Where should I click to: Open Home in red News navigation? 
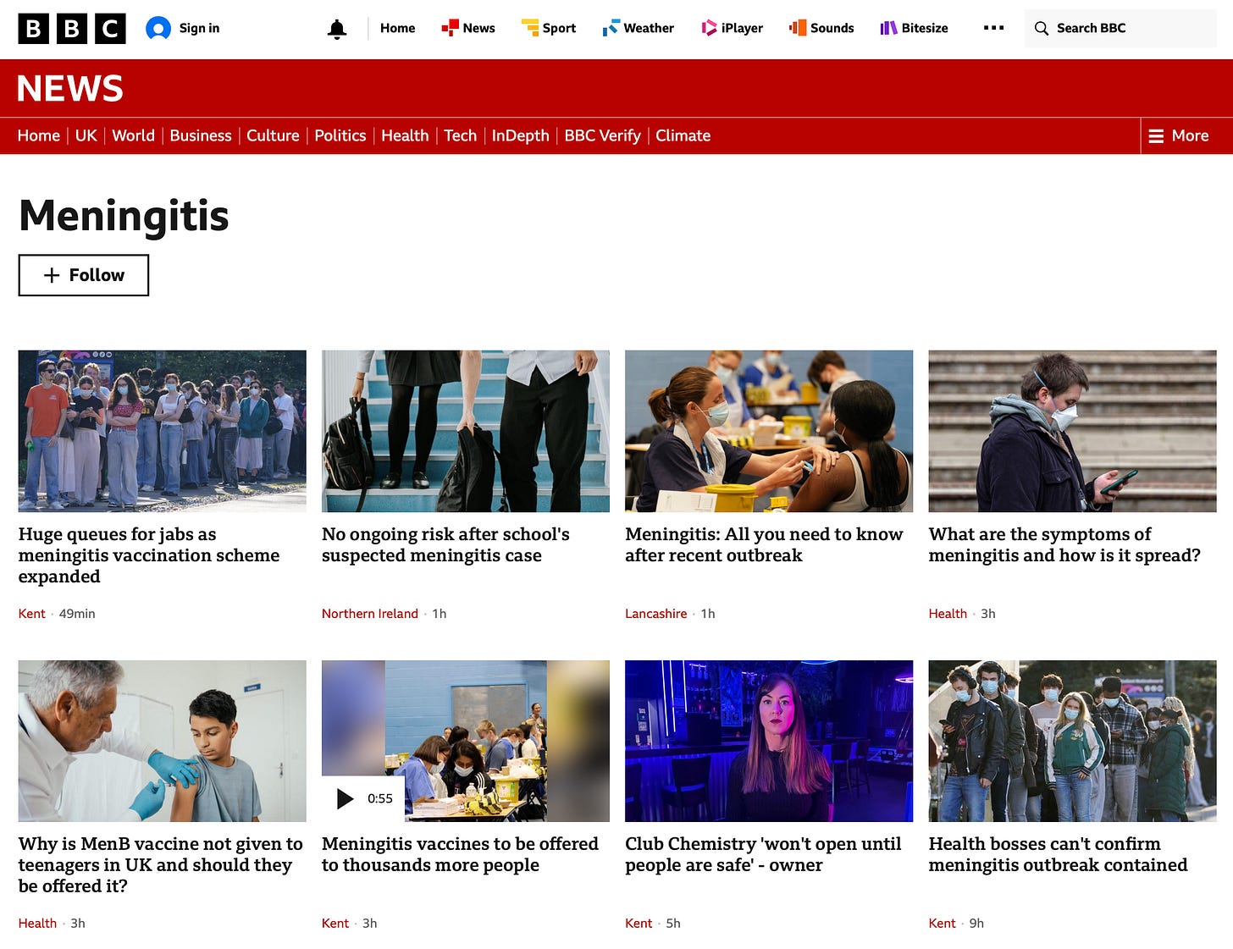coord(39,136)
